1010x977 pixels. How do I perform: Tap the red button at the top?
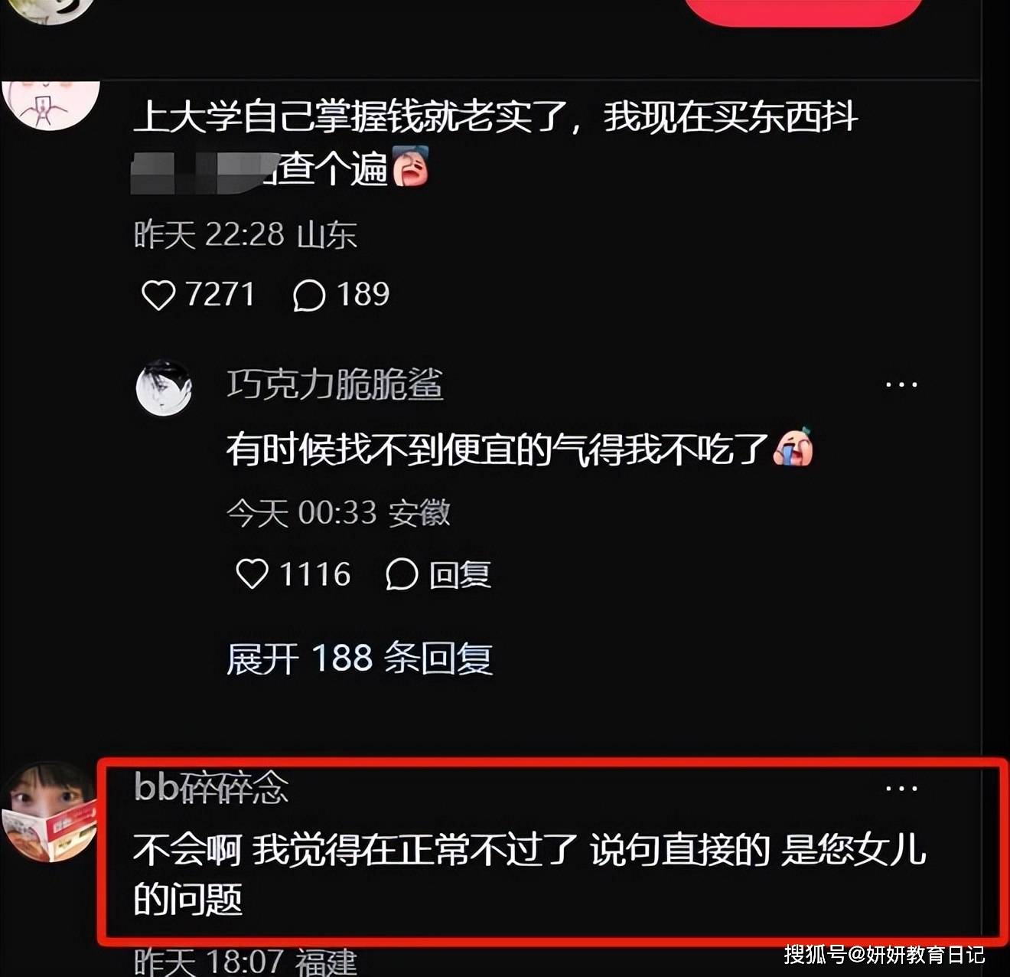point(803,11)
